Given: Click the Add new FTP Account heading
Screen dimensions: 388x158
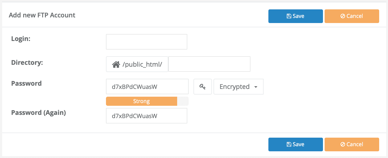Looking at the screenshot, I should click(42, 15).
